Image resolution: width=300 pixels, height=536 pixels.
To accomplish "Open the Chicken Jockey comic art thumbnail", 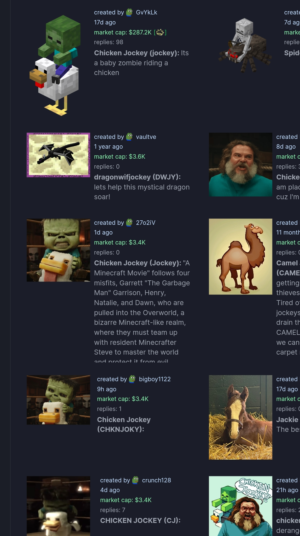I will (241, 506).
